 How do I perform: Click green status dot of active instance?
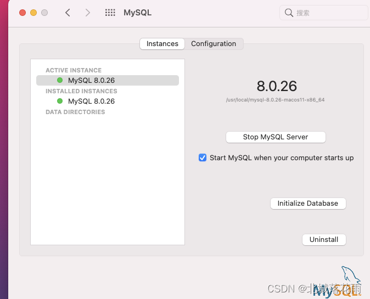60,80
